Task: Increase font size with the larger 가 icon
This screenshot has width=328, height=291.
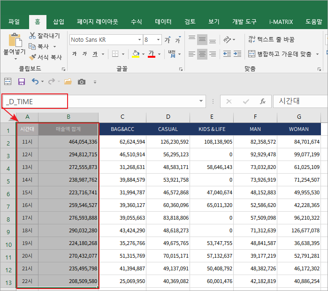Action: point(167,40)
